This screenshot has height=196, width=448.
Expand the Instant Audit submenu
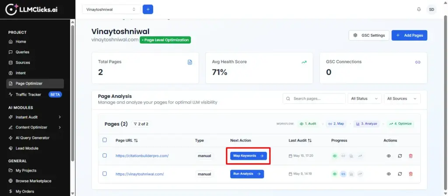(x=59, y=117)
